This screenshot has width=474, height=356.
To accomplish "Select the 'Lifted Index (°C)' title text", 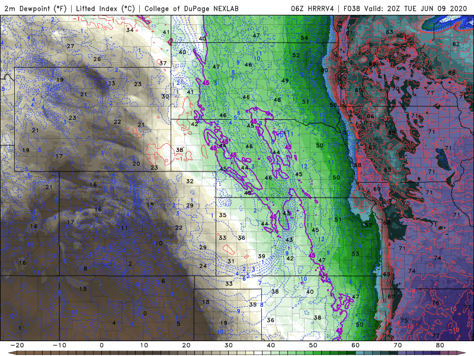I will (x=105, y=9).
